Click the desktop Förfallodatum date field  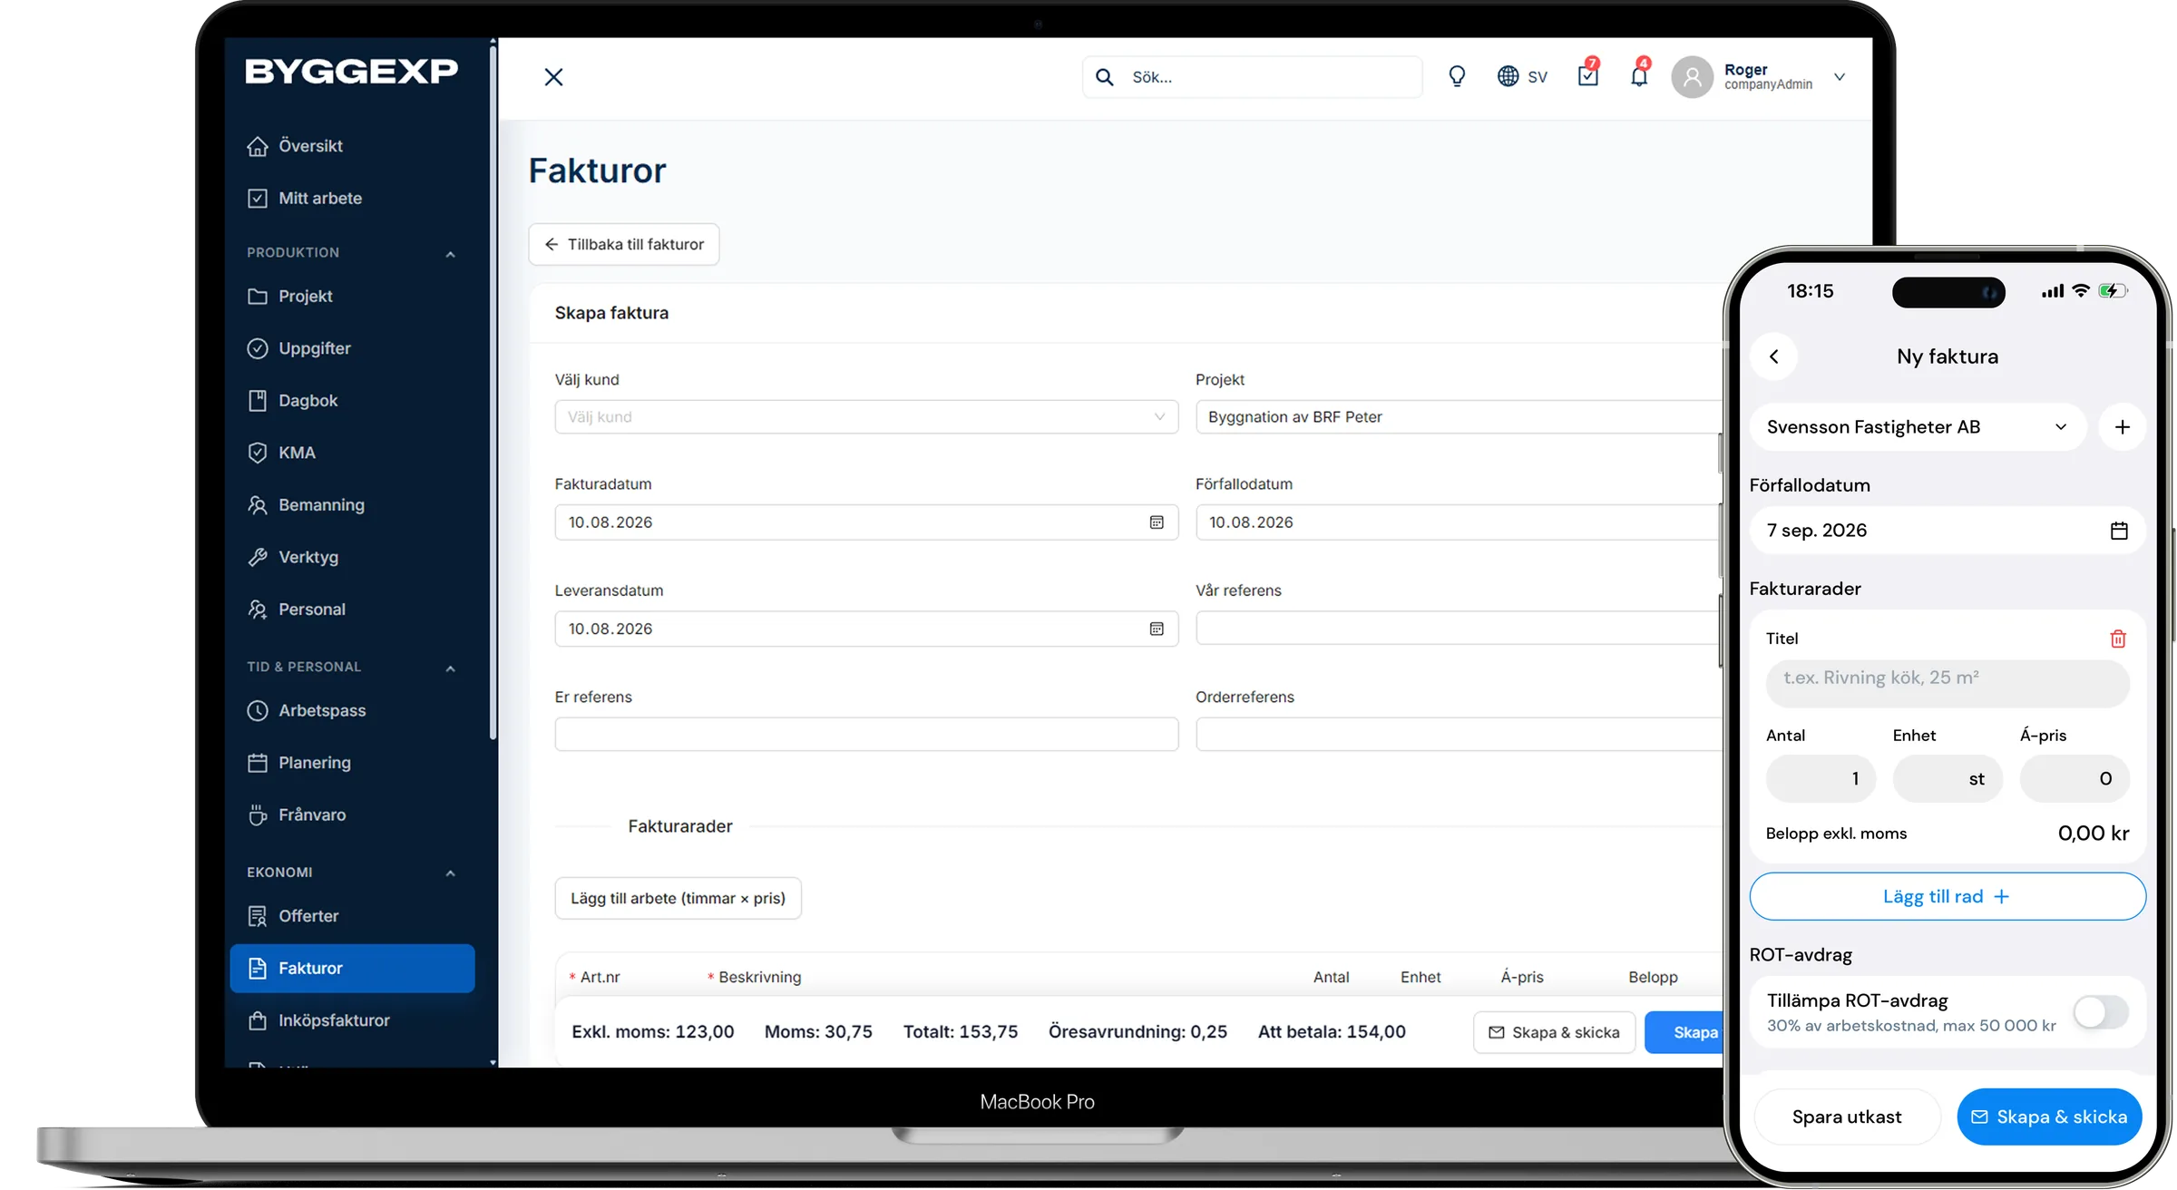[x=1459, y=522]
